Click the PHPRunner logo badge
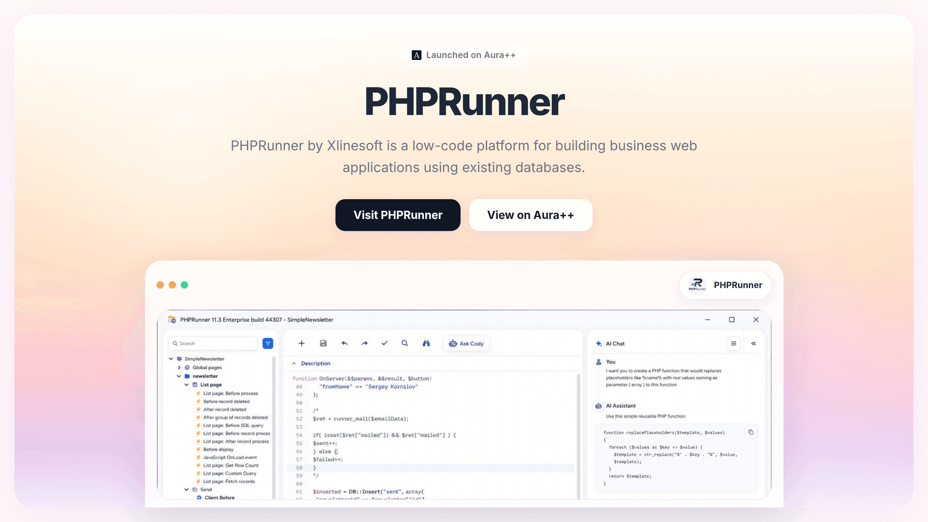This screenshot has width=928, height=522. click(x=725, y=285)
